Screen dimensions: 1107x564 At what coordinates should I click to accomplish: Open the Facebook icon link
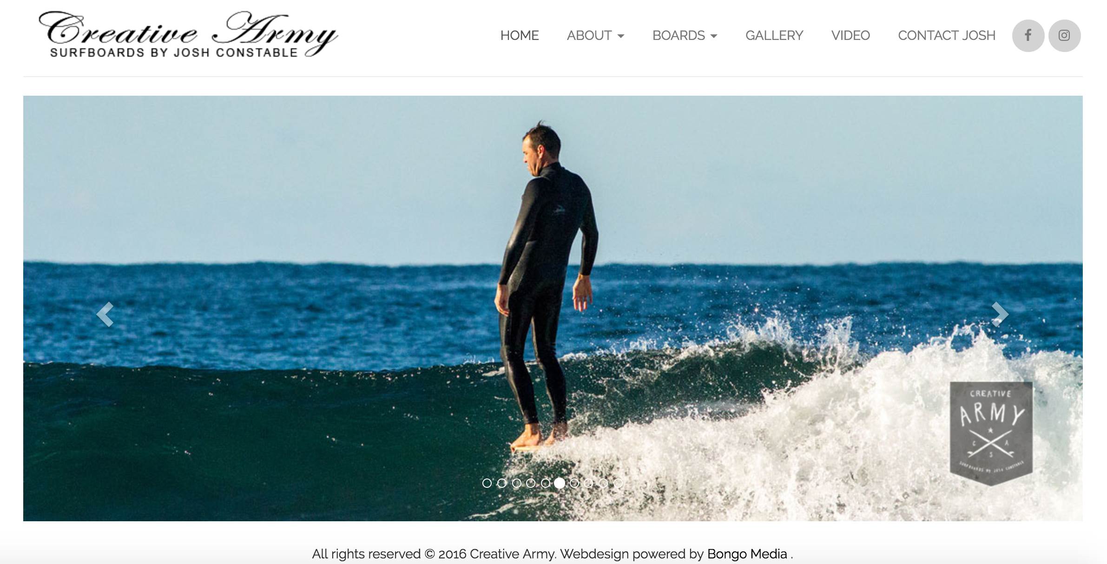(1028, 35)
